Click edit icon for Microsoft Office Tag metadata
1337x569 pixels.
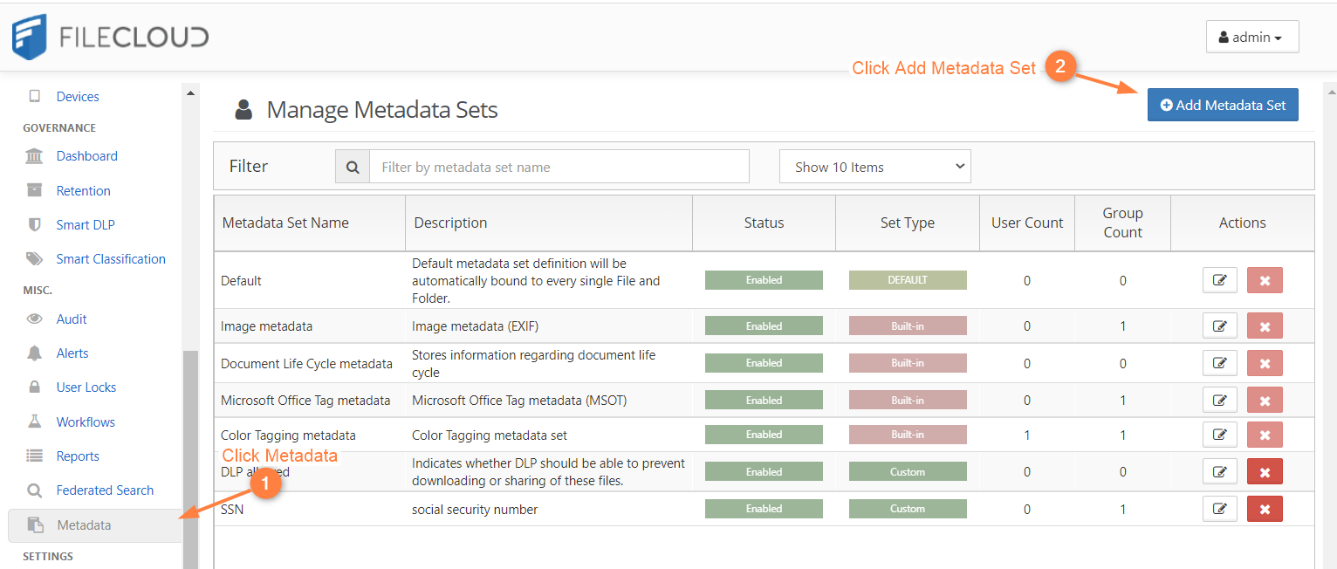[1219, 401]
